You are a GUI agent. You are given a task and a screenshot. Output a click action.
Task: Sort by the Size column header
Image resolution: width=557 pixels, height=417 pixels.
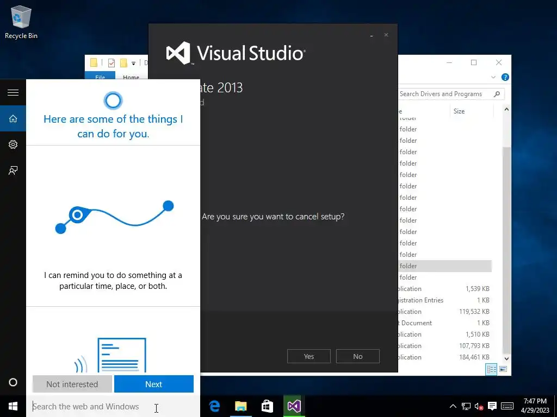coord(472,111)
